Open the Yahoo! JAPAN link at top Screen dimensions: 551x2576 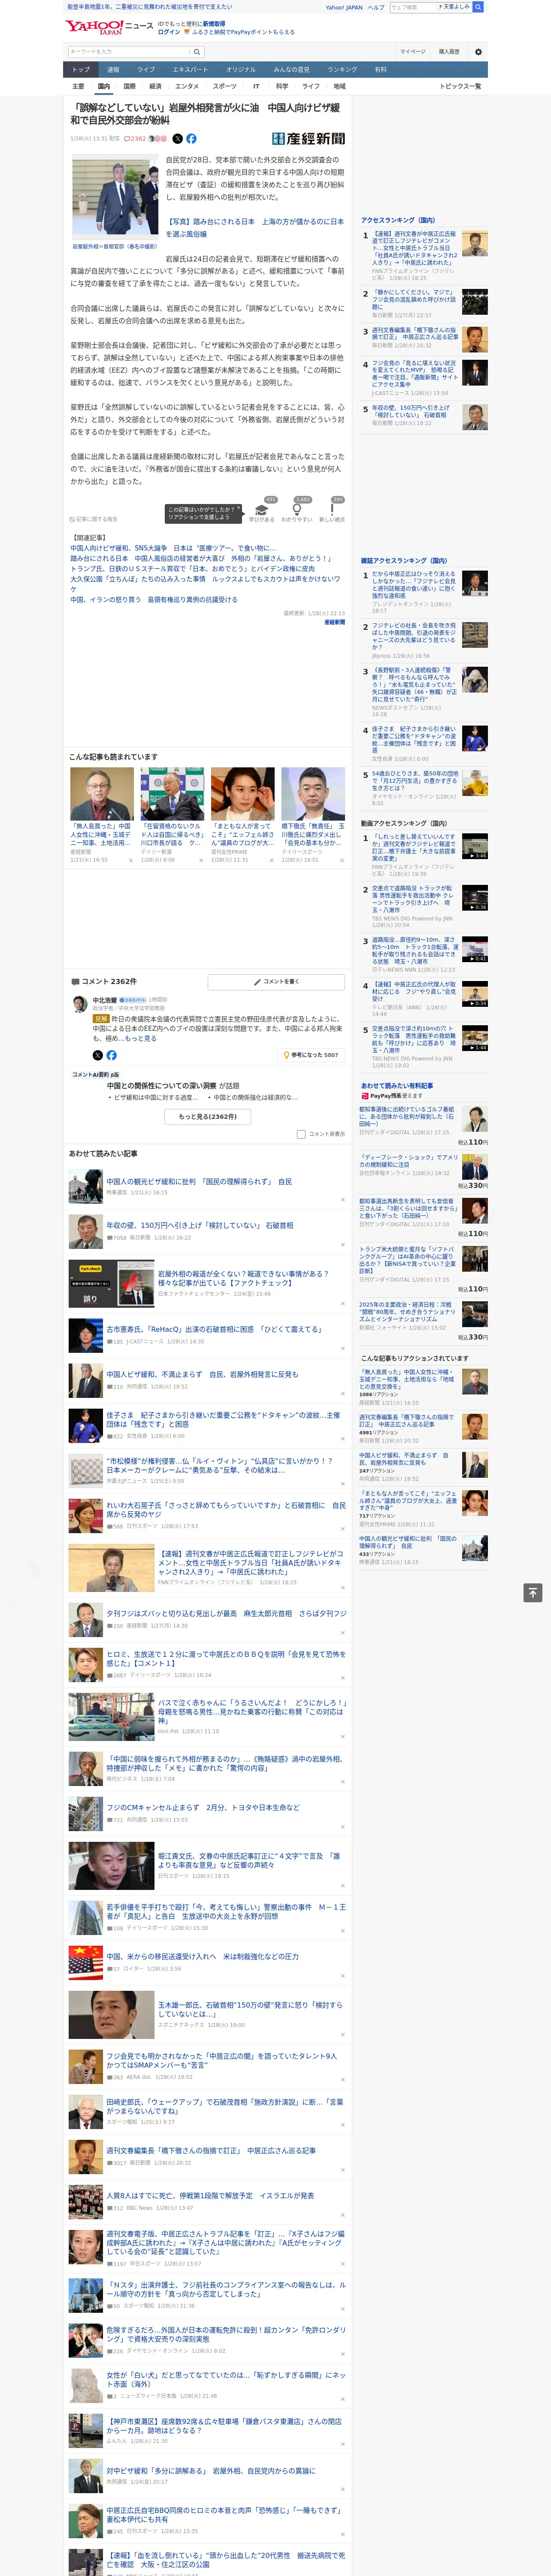pos(344,7)
